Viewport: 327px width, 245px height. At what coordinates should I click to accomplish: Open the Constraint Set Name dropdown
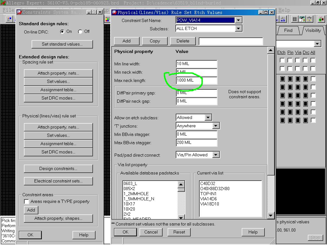click(238, 20)
